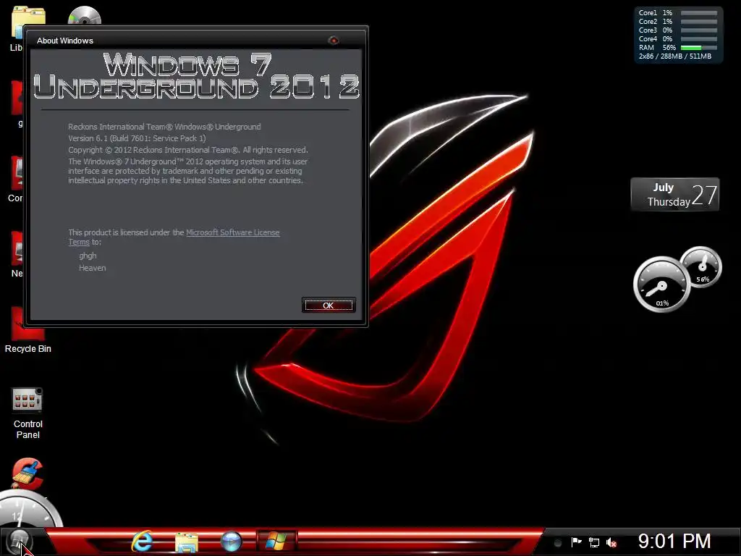Close the About Windows dialog

tap(334, 41)
